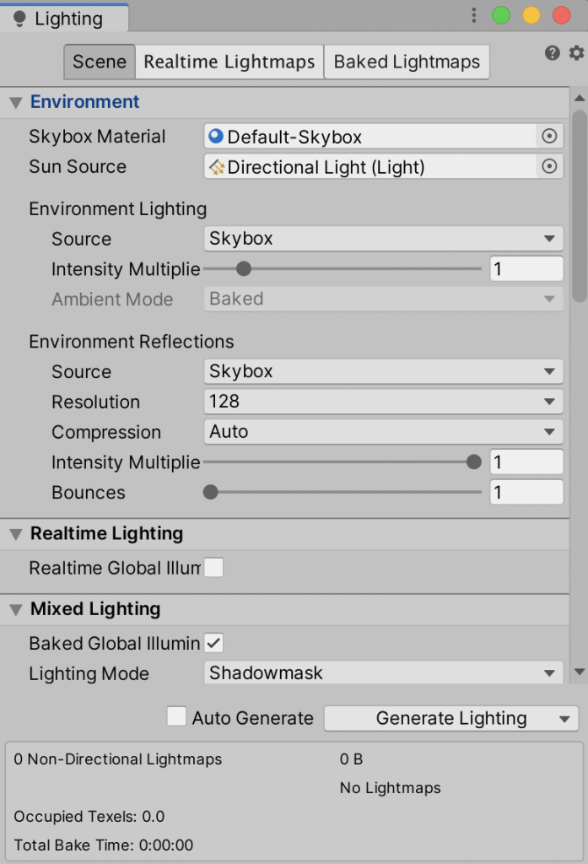
Task: Click the Default-Skybox material icon
Action: point(217,136)
